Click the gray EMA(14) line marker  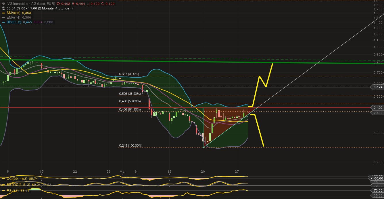coord(3,17)
